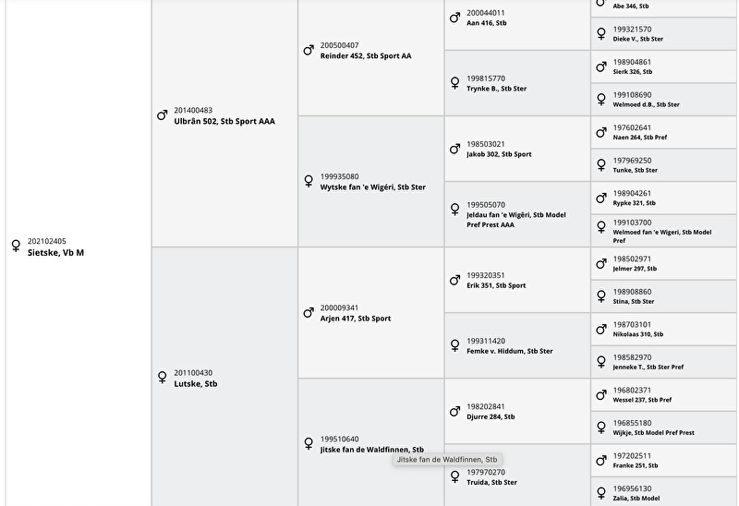Image resolution: width=739 pixels, height=506 pixels.
Task: Open Ulbrân 502, Stb Sport AAA entry
Action: pos(224,121)
